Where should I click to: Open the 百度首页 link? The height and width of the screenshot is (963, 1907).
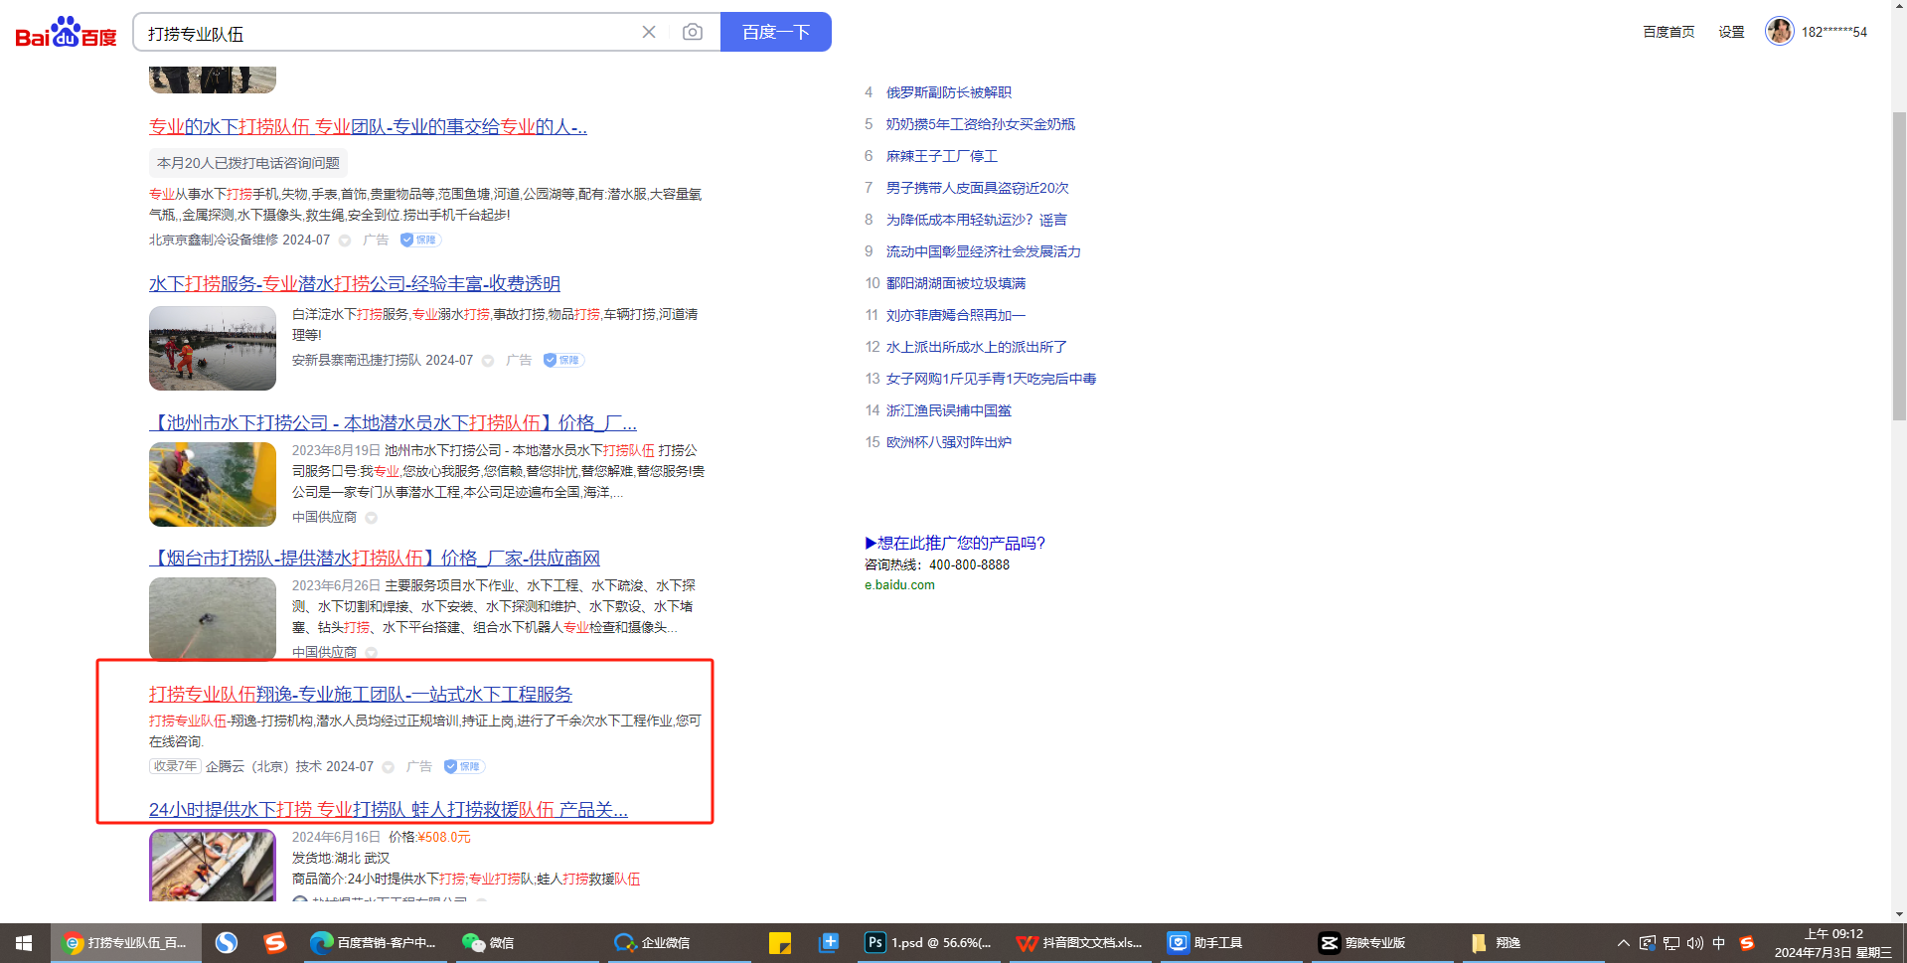(x=1669, y=32)
